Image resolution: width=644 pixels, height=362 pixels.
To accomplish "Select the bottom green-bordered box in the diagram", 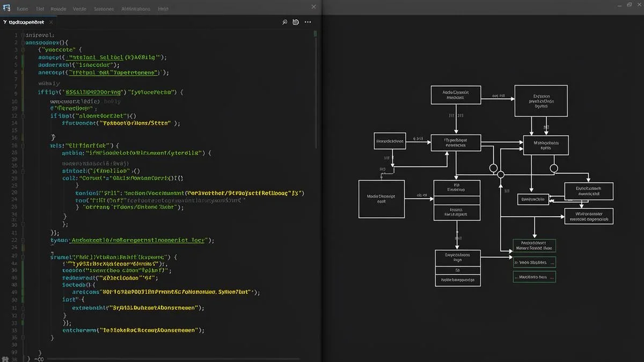I will click(x=534, y=277).
